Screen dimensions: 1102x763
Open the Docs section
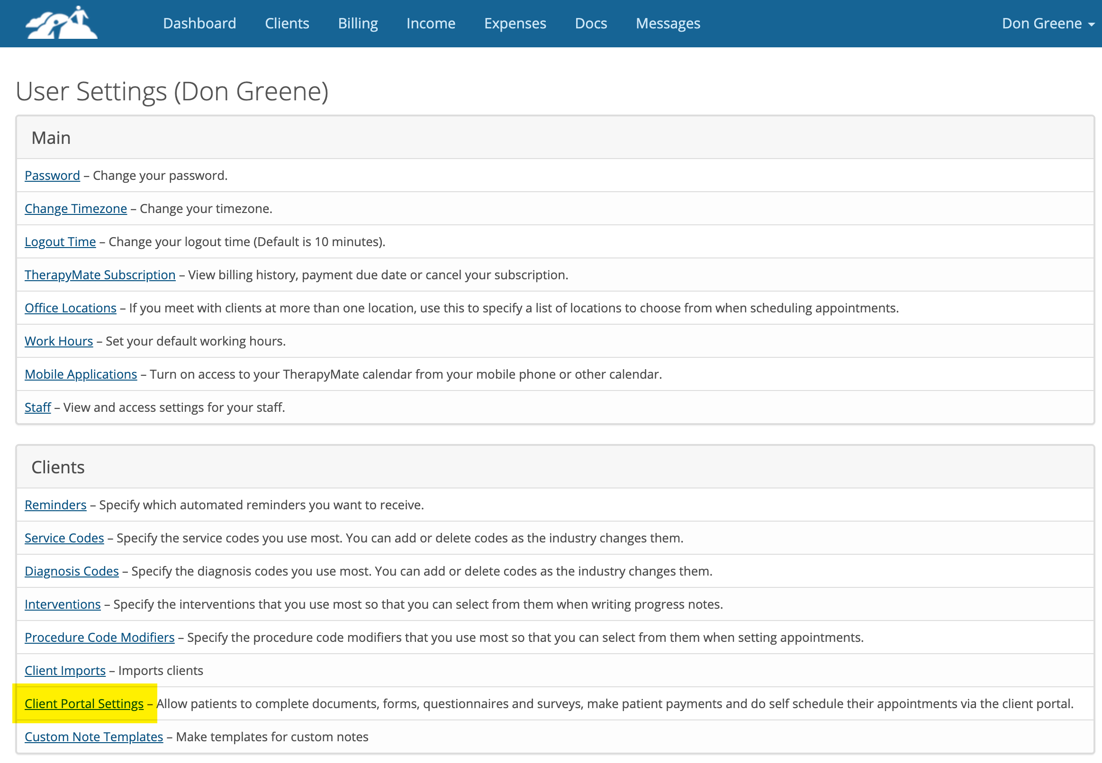(x=590, y=23)
